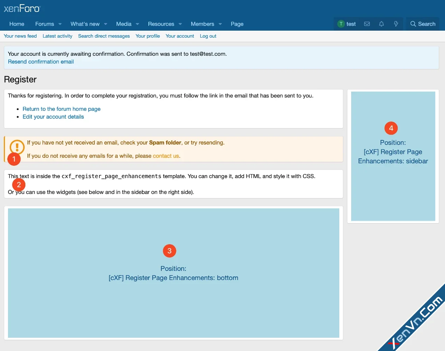Image resolution: width=445 pixels, height=351 pixels.
Task: Click 'Resend confirmation email' link
Action: point(41,62)
